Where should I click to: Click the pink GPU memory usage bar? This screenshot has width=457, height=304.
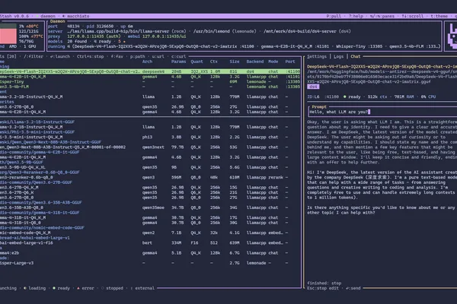(8, 36)
